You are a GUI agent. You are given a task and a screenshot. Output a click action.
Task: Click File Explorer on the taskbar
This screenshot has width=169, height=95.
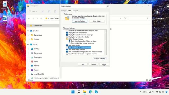pos(84,92)
